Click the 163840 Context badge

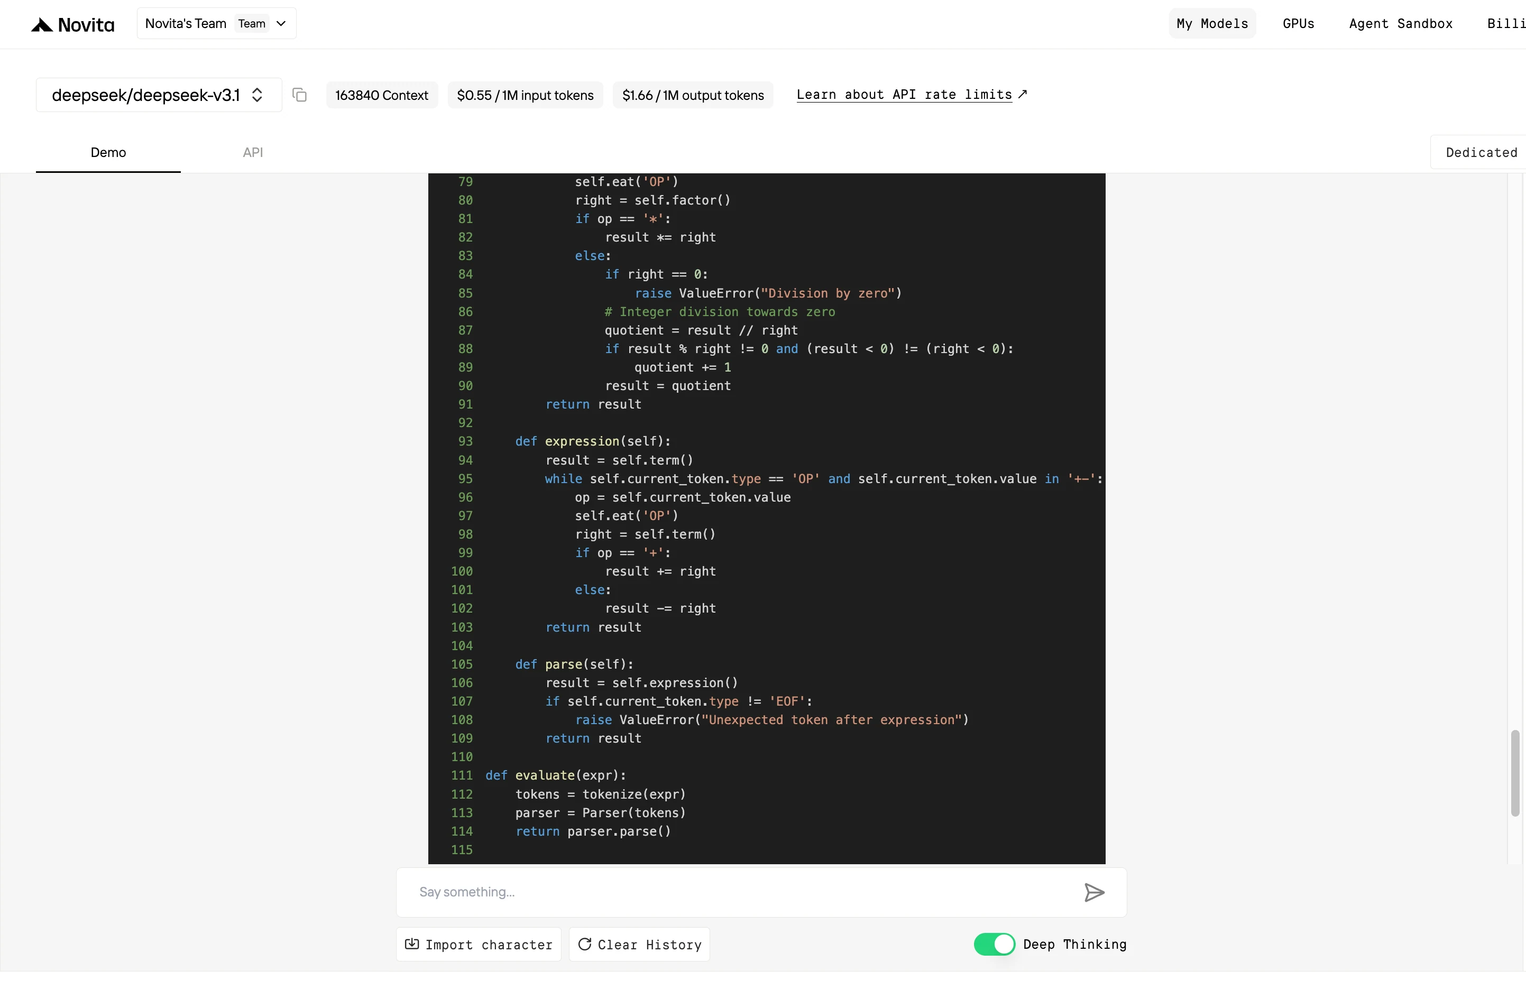382,95
